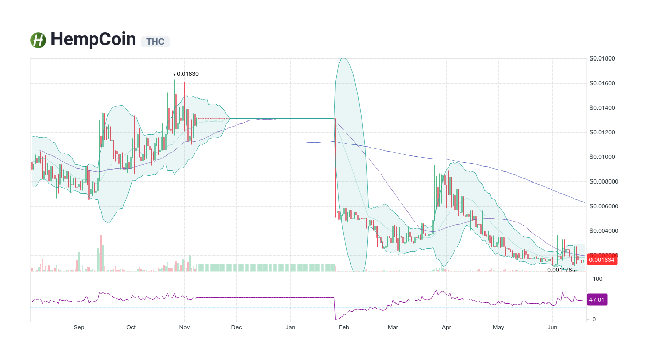Click the 0.01630 high price marker
Screen dimensions: 646x363
[186, 74]
